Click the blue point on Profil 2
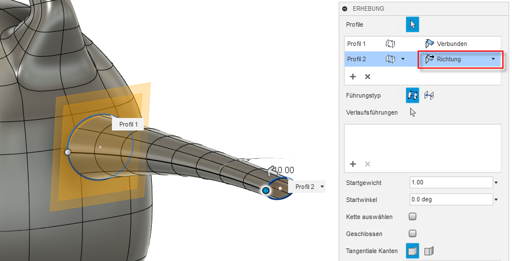512x261 pixels. pos(266,190)
